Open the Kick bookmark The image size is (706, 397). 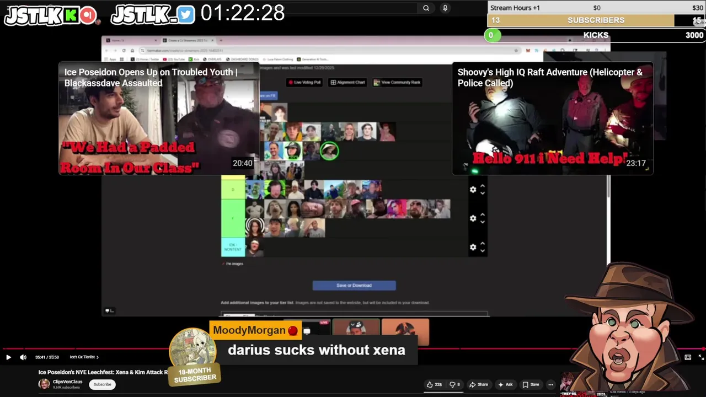pos(195,59)
